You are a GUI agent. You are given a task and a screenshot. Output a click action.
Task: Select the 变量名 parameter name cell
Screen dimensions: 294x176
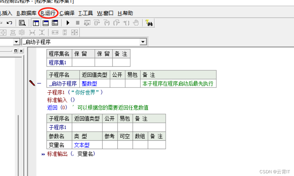(59, 145)
